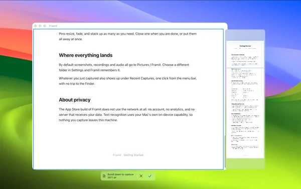Click the paragraph starting 'By default screenshots'
This screenshot has height=189, width=301.
coord(124,67)
